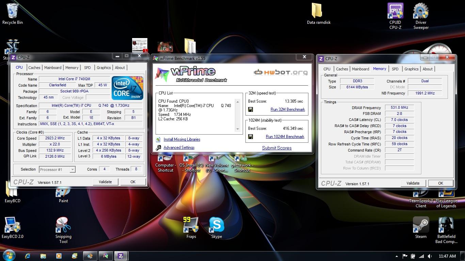Open Windows Media Player taskbar icon
465x261 pixels.
59,256
